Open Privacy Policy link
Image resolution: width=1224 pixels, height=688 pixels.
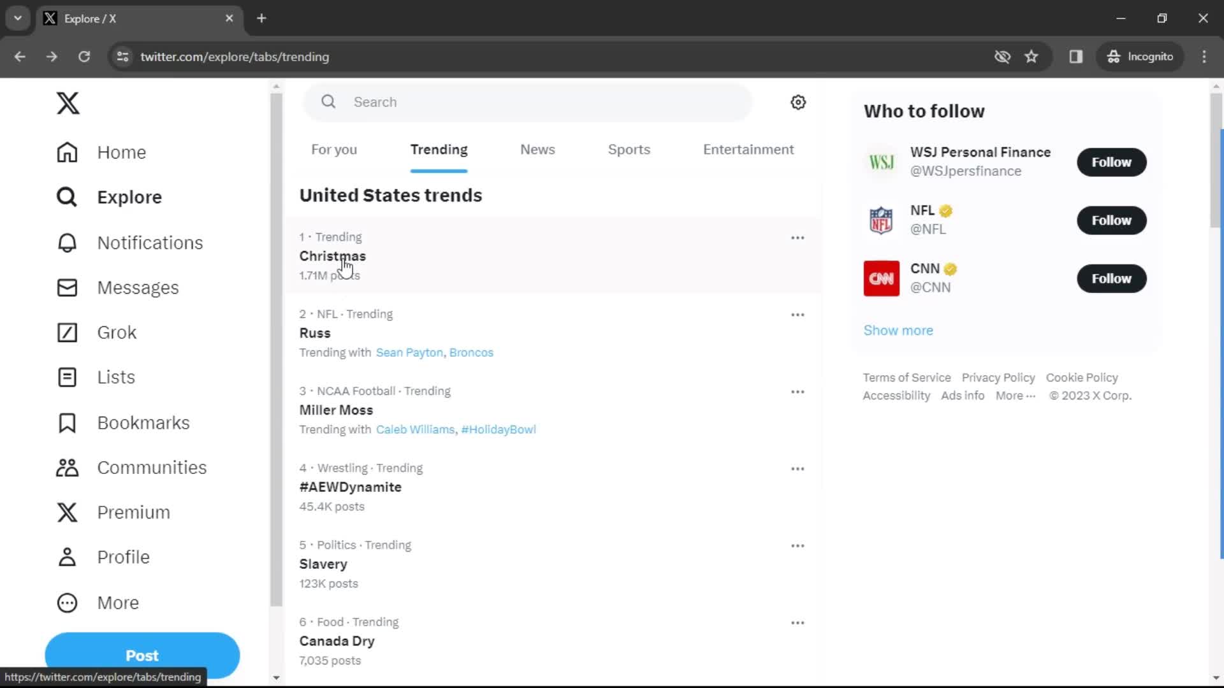point(998,378)
